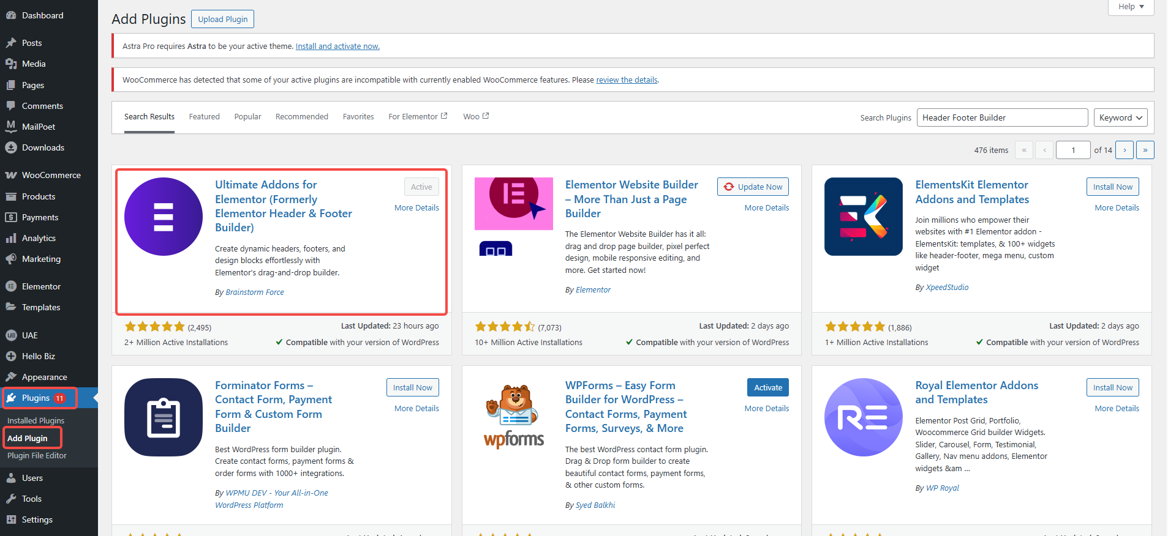The image size is (1168, 536).
Task: Switch to the Recommended tab
Action: [302, 116]
